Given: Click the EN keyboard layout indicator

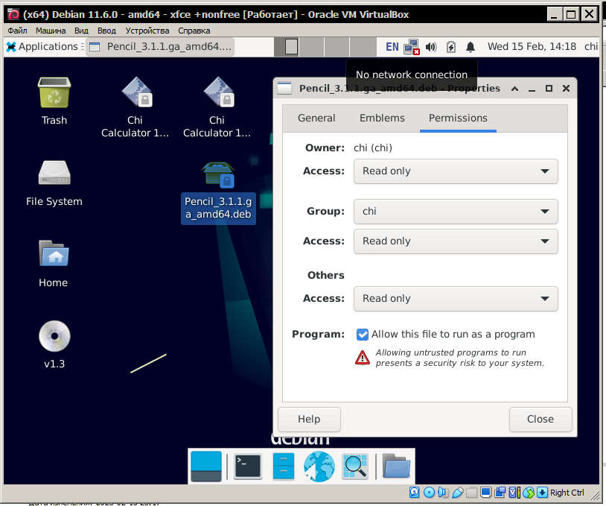Looking at the screenshot, I should pyautogui.click(x=392, y=47).
